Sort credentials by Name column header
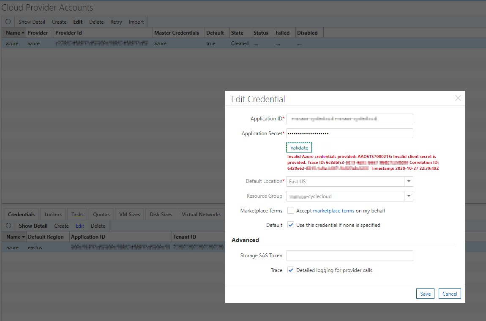The height and width of the screenshot is (321, 486). point(15,237)
